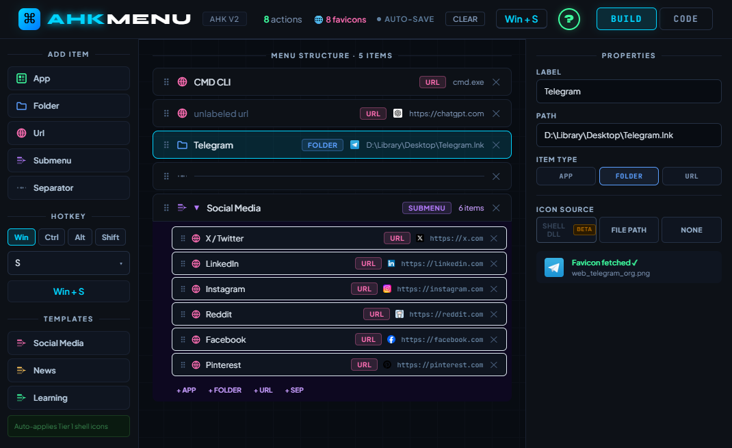
Task: Click the AHKMENU command logo icon
Action: pos(29,19)
